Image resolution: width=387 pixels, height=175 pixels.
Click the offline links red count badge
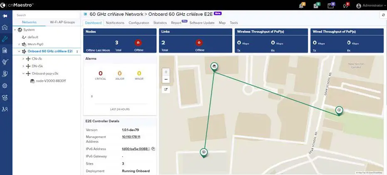pos(200,43)
